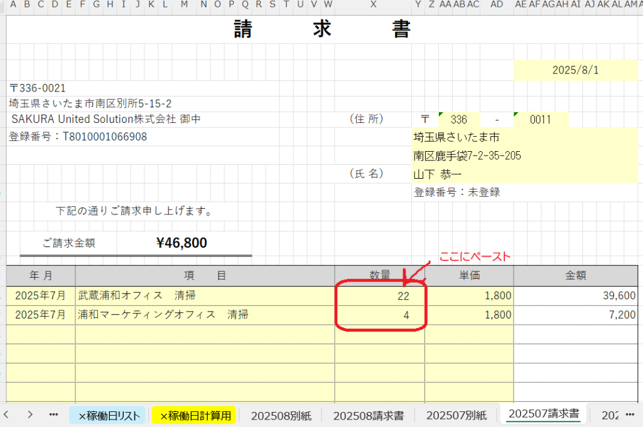
Task: Click the 武蔵浦和オフィス 清掃 item cell
Action: (205, 296)
